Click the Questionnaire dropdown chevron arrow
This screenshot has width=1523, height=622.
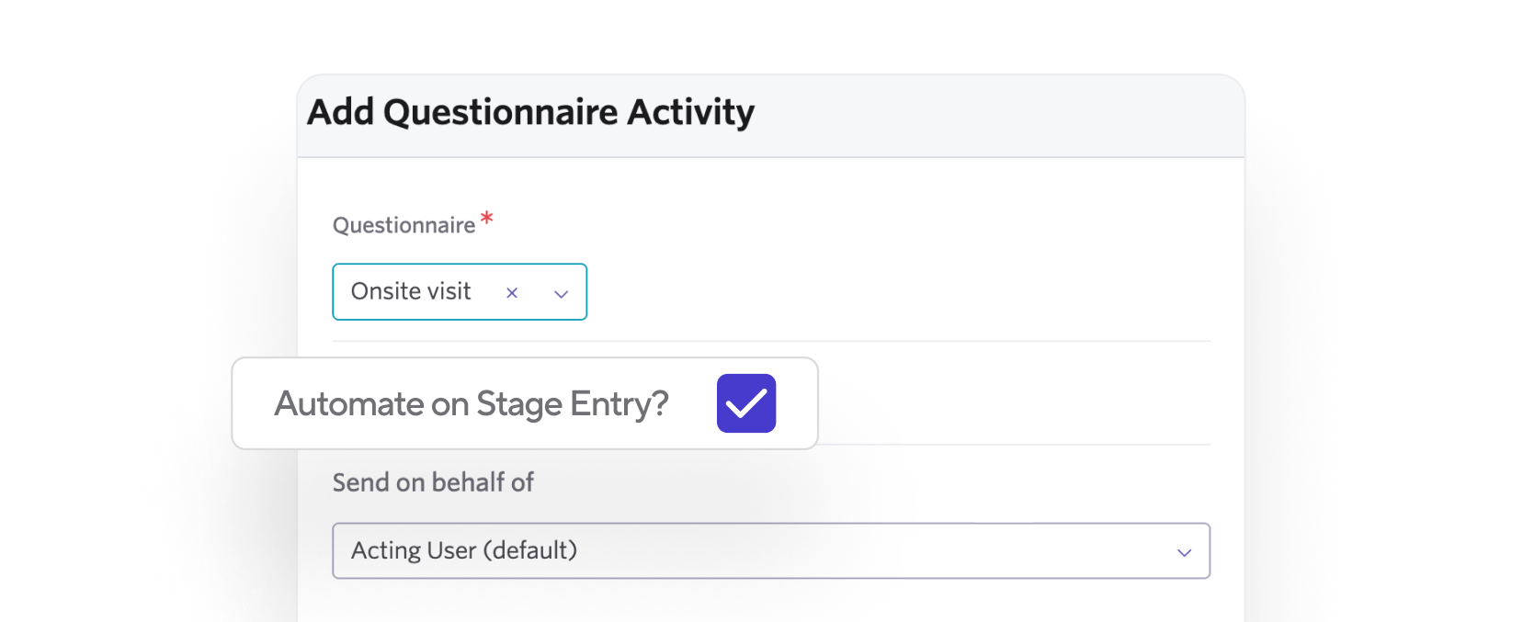[x=561, y=294]
